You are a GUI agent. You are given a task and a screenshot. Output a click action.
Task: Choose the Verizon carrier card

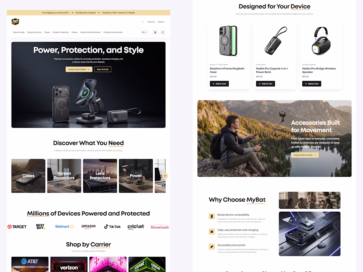[69, 264]
